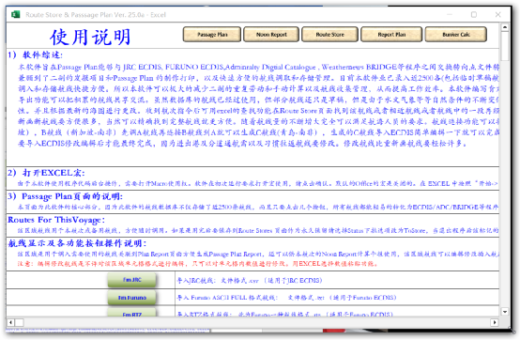Image resolution: width=520 pixels, height=340 pixels.
Task: Click the green Fm Furuno import button
Action: 132,298
